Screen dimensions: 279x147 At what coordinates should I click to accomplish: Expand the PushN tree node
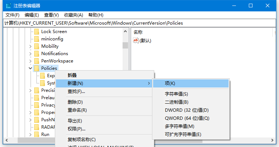coord(31,120)
